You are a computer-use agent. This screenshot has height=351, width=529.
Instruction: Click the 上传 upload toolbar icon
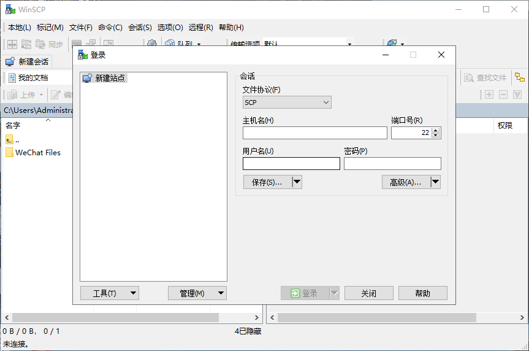click(x=12, y=94)
